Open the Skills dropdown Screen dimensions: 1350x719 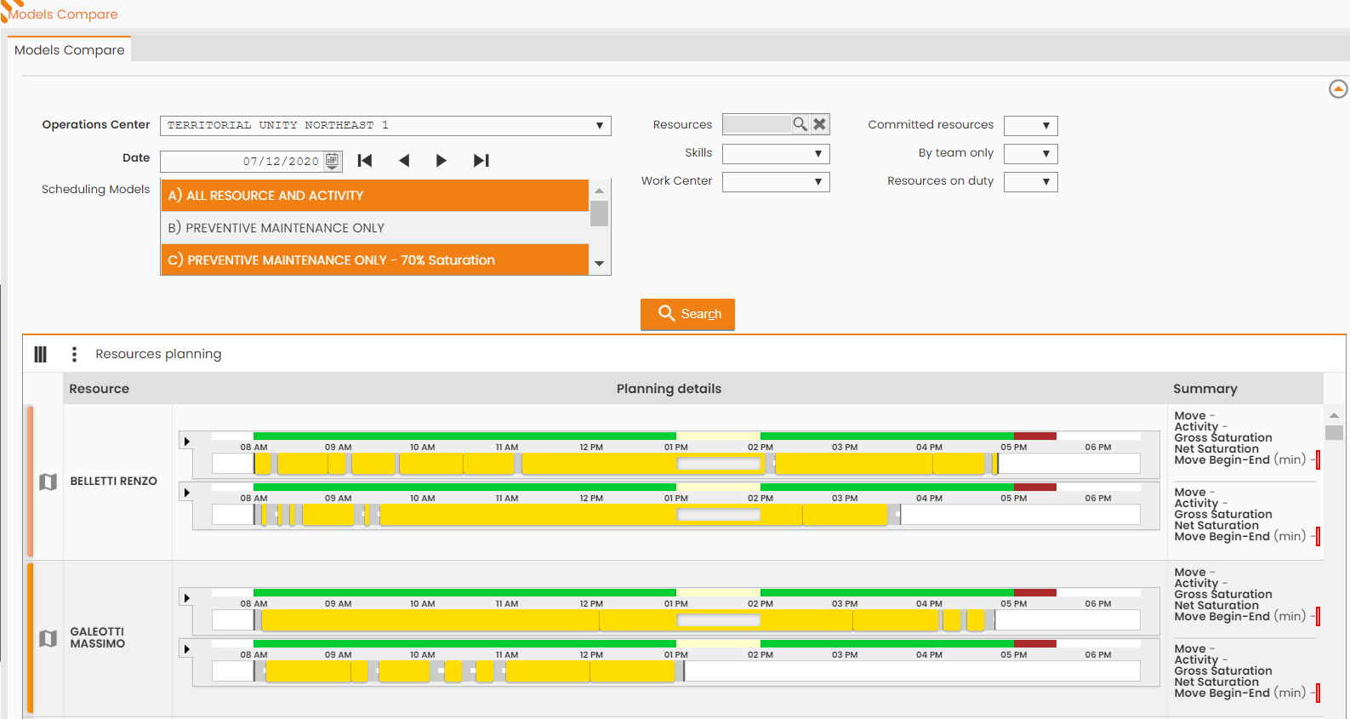776,154
